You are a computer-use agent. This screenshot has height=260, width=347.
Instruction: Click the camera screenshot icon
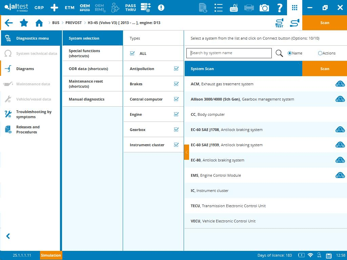point(264,7)
